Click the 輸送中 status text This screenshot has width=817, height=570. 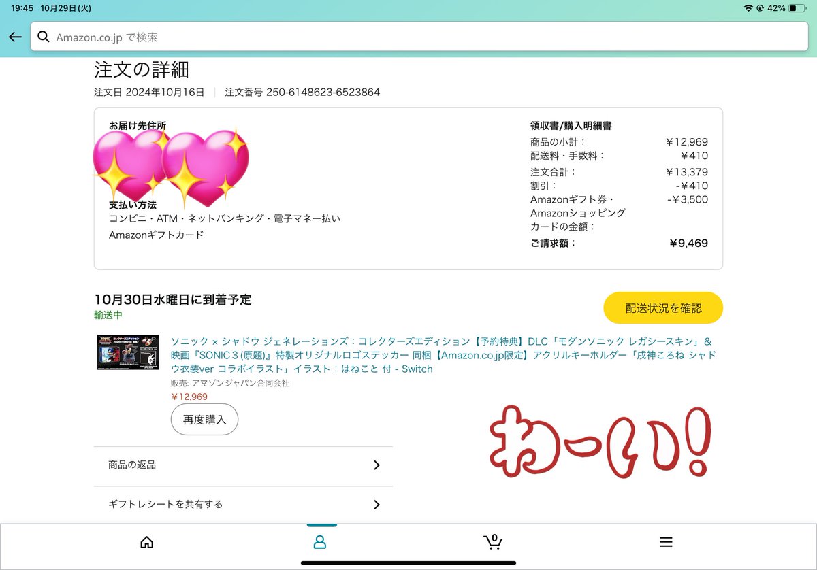click(x=108, y=315)
